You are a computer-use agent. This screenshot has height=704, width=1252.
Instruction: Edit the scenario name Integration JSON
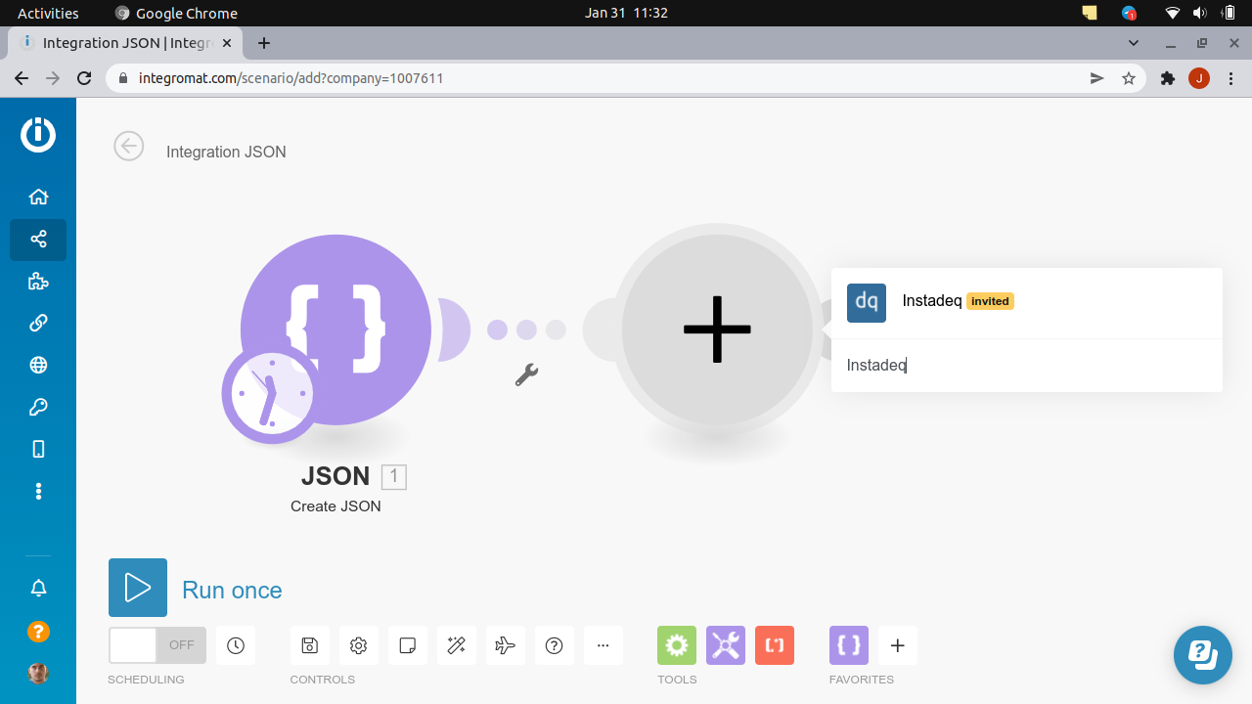point(226,152)
